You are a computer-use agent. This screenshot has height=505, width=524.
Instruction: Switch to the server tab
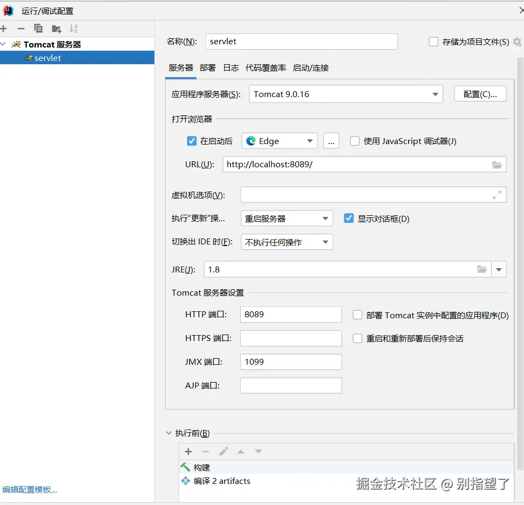pos(181,68)
